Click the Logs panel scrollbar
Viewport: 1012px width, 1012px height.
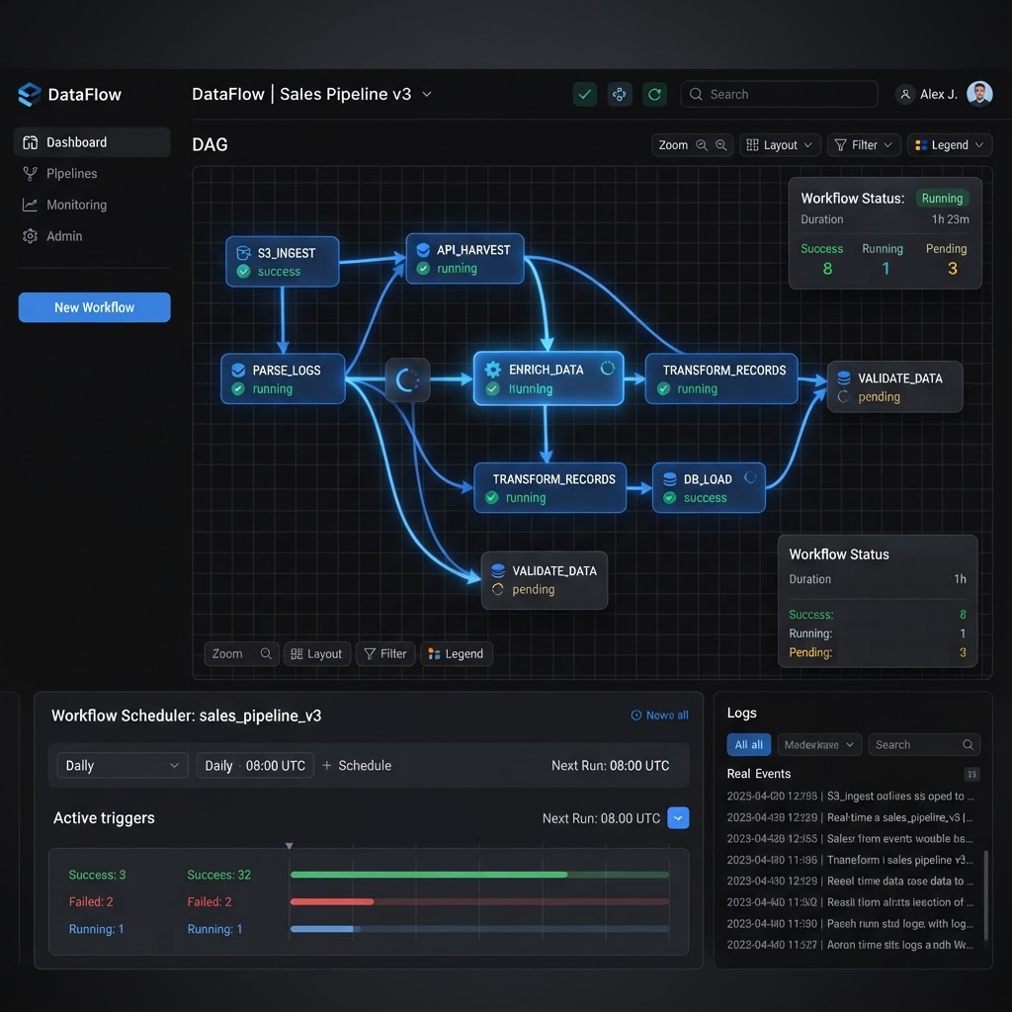985,895
